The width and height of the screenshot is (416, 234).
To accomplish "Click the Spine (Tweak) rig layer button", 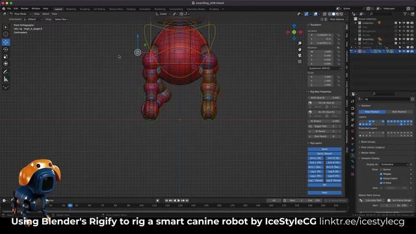I will (x=325, y=153).
